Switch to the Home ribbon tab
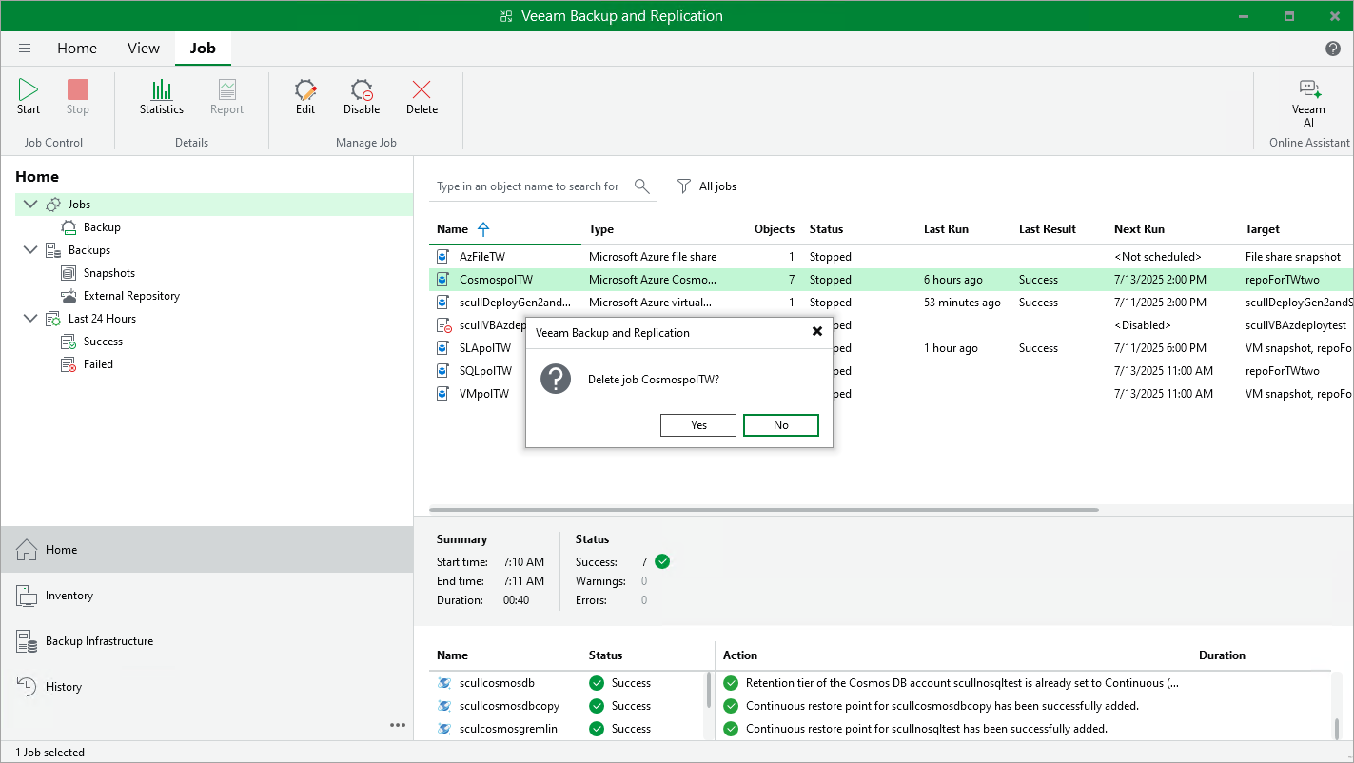This screenshot has height=763, width=1354. coord(77,49)
